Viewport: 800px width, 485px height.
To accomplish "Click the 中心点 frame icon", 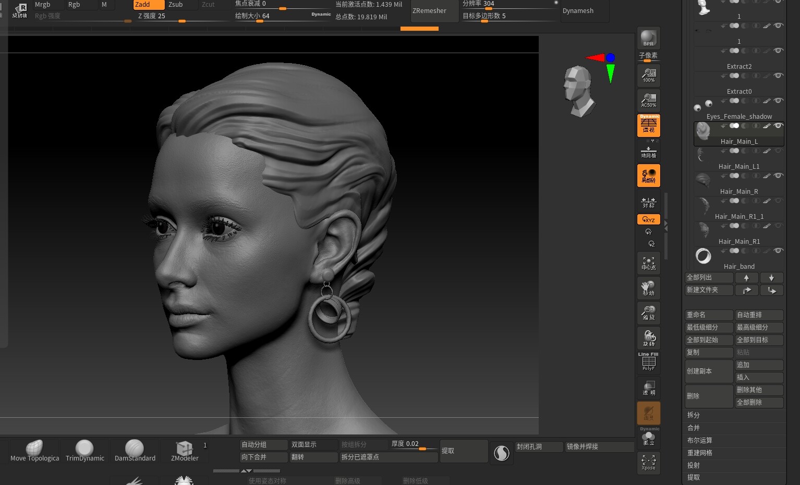I will click(x=648, y=263).
